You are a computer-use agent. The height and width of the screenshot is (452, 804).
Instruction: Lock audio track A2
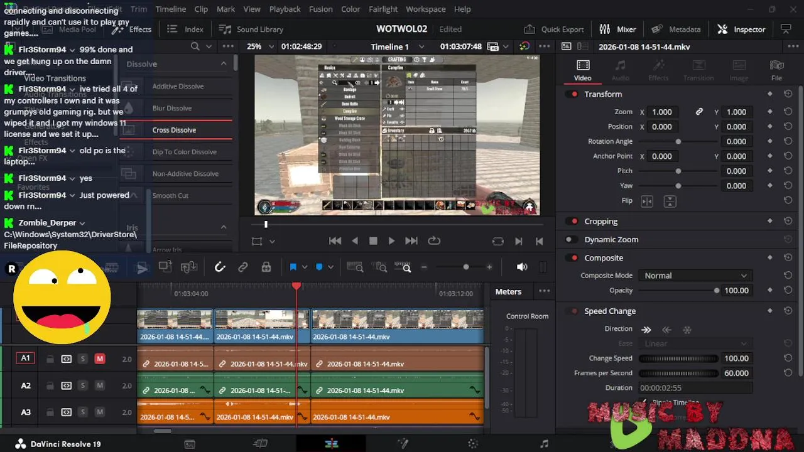point(50,385)
